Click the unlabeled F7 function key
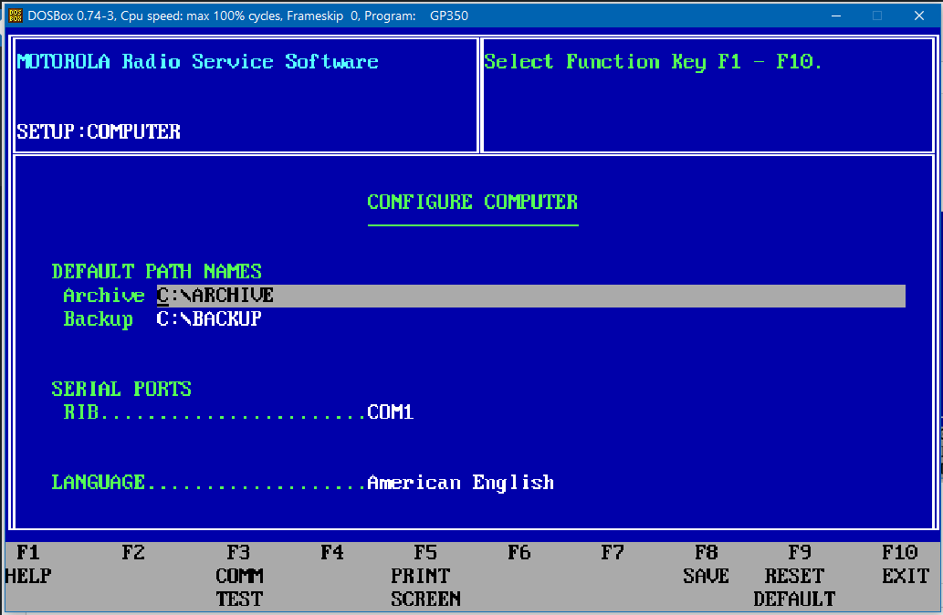The height and width of the screenshot is (615, 943). pyautogui.click(x=613, y=552)
